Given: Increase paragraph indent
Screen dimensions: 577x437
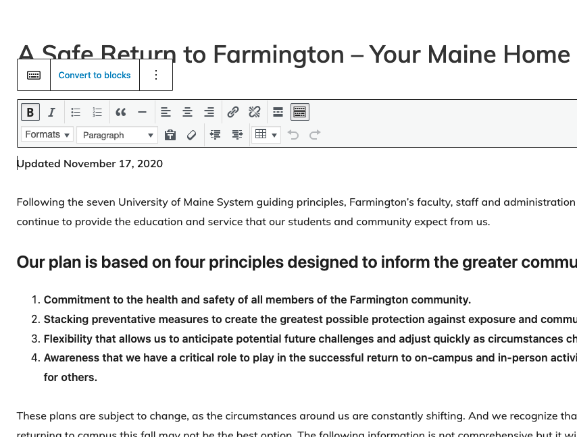Looking at the screenshot, I should tap(237, 135).
